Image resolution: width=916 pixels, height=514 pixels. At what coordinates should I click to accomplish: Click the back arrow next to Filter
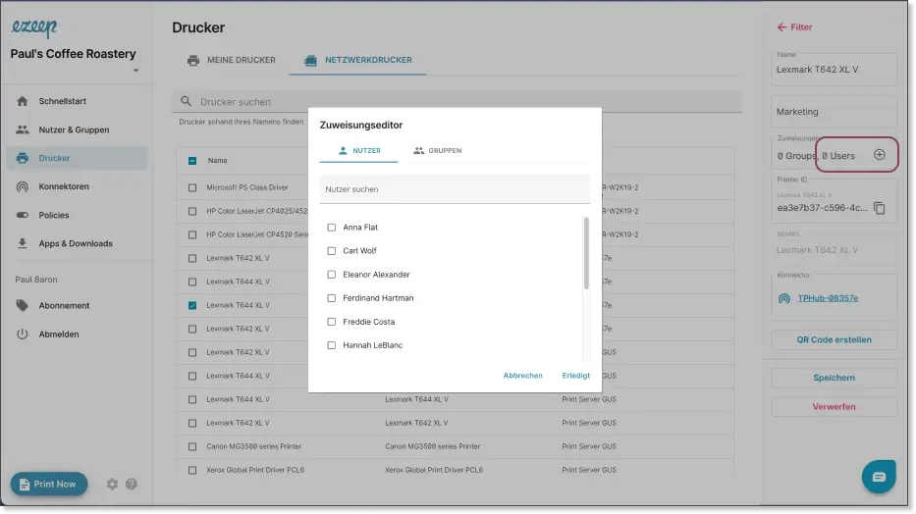pos(781,27)
